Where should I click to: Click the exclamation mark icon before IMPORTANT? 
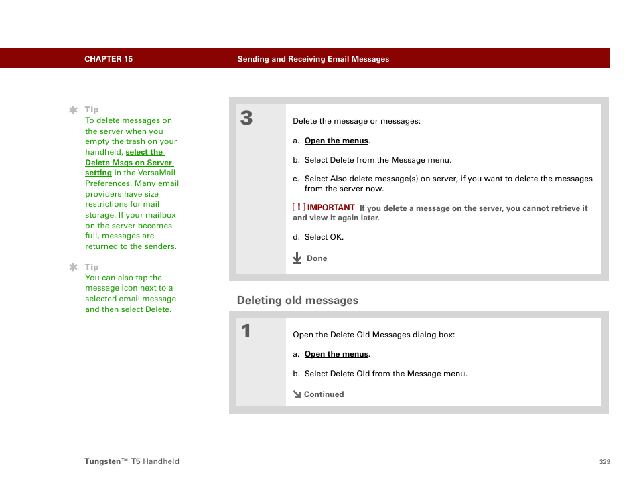click(x=299, y=208)
